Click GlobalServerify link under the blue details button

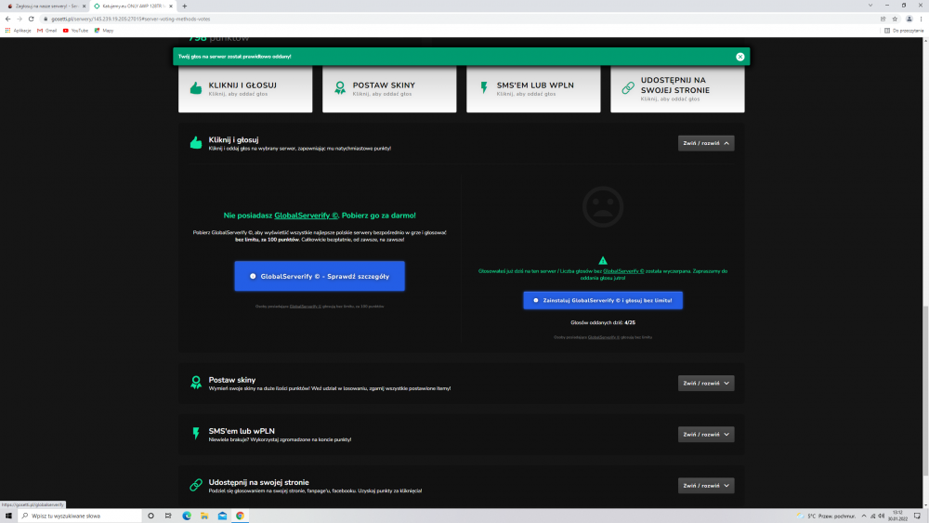click(305, 307)
